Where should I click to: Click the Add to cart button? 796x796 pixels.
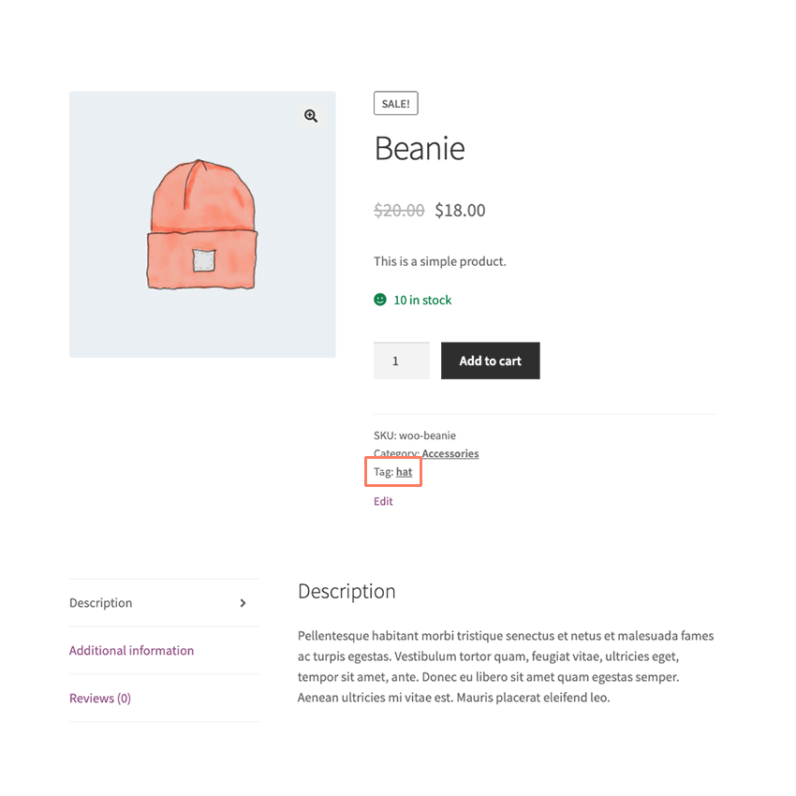click(490, 361)
